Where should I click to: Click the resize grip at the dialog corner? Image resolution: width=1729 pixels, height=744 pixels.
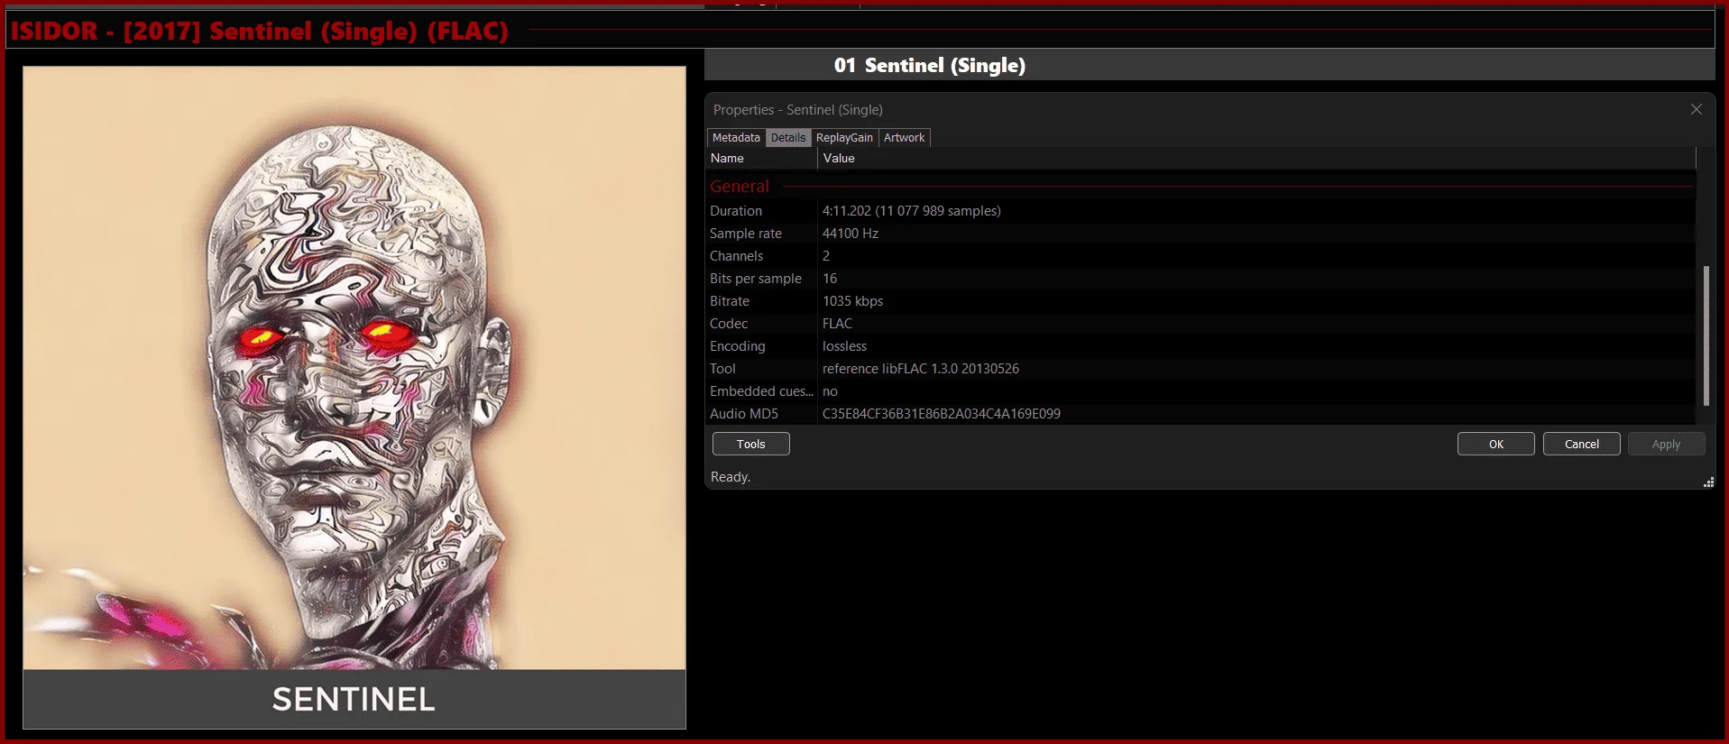pos(1708,482)
